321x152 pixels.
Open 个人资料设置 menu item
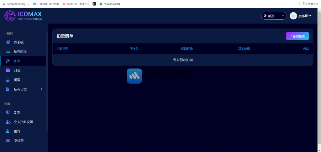[23, 122]
